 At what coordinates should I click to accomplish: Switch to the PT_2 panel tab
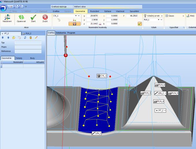[11, 33]
